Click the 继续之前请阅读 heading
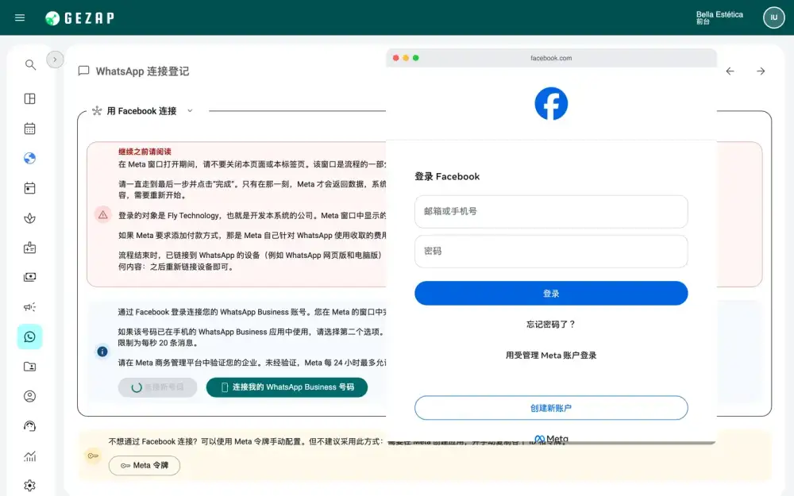This screenshot has height=496, width=794. pos(145,152)
